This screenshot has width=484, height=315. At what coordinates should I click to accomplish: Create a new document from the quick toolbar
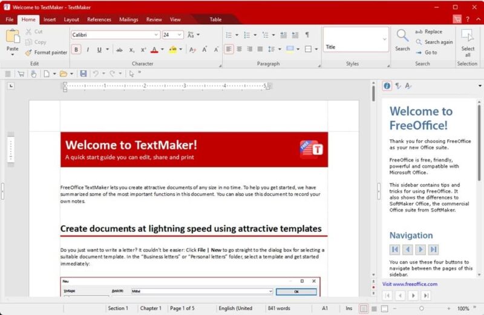(47, 73)
